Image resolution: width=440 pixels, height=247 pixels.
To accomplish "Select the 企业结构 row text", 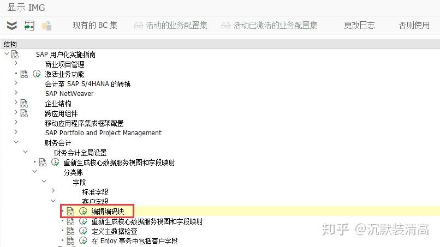I will tap(58, 104).
